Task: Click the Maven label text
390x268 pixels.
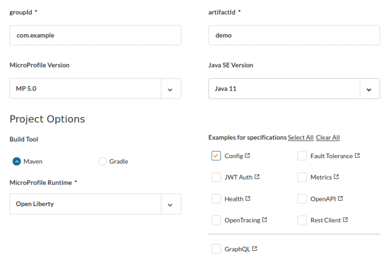Action: (x=33, y=161)
